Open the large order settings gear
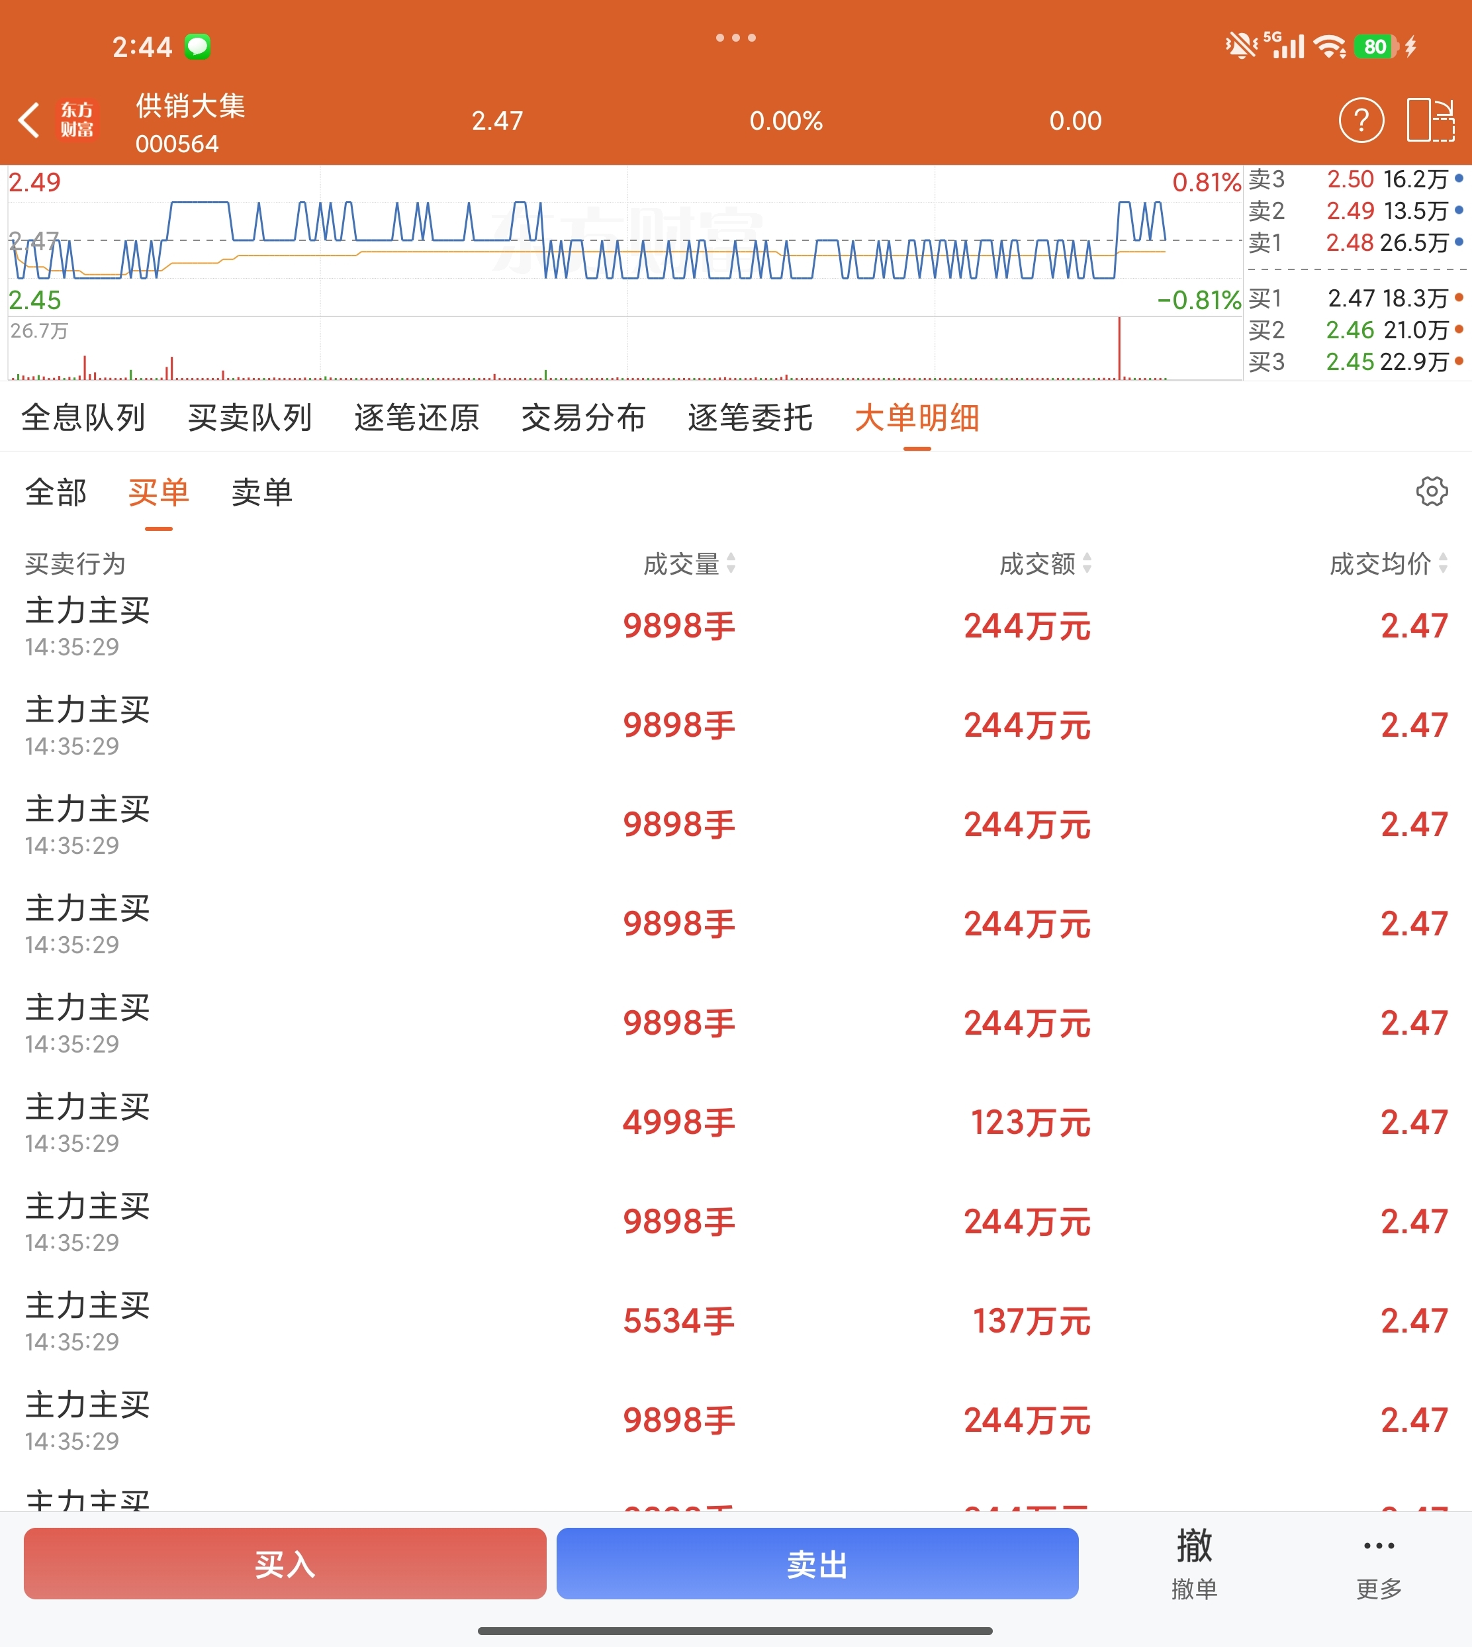 click(1431, 491)
